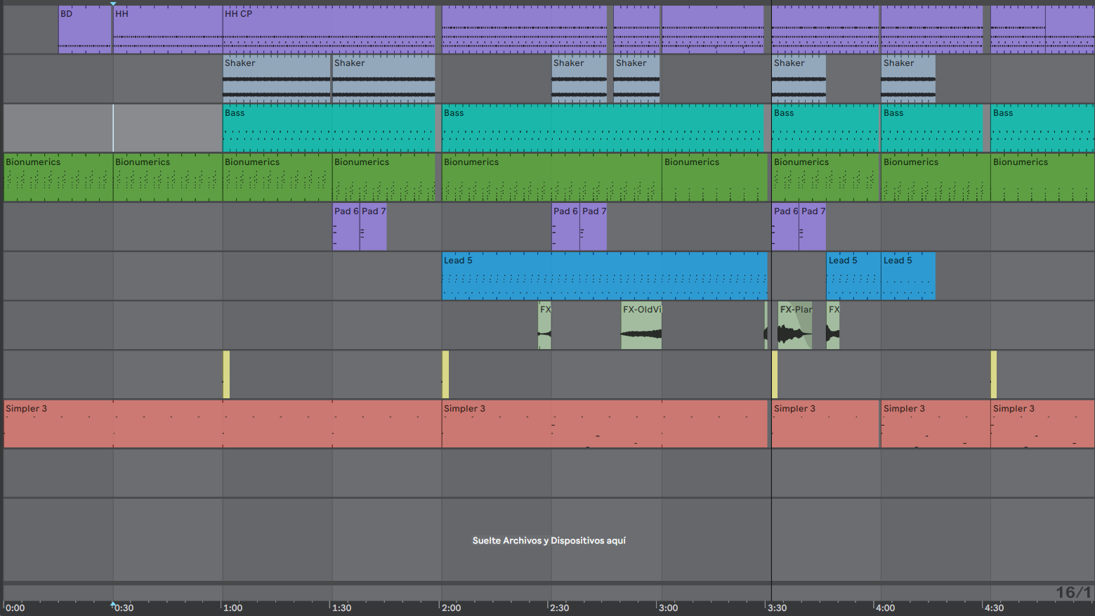This screenshot has width=1095, height=616.
Task: Select the unnamed top-track clip starting at 2:00
Action: tap(524, 30)
